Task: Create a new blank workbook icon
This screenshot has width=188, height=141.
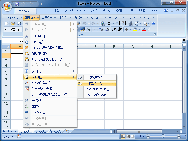Action: pos(7,24)
